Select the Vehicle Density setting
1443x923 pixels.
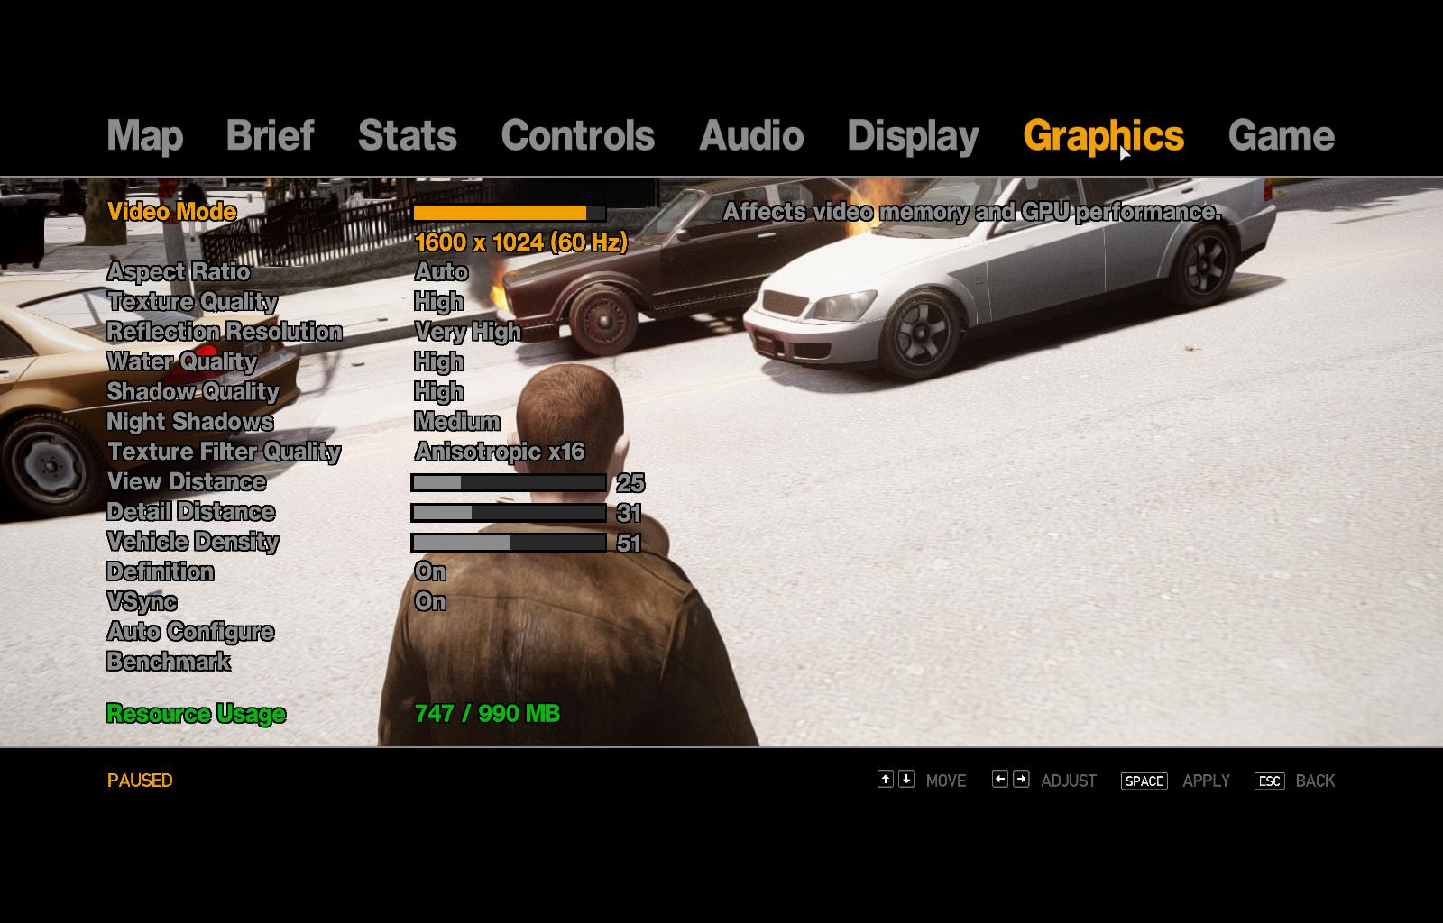click(193, 542)
